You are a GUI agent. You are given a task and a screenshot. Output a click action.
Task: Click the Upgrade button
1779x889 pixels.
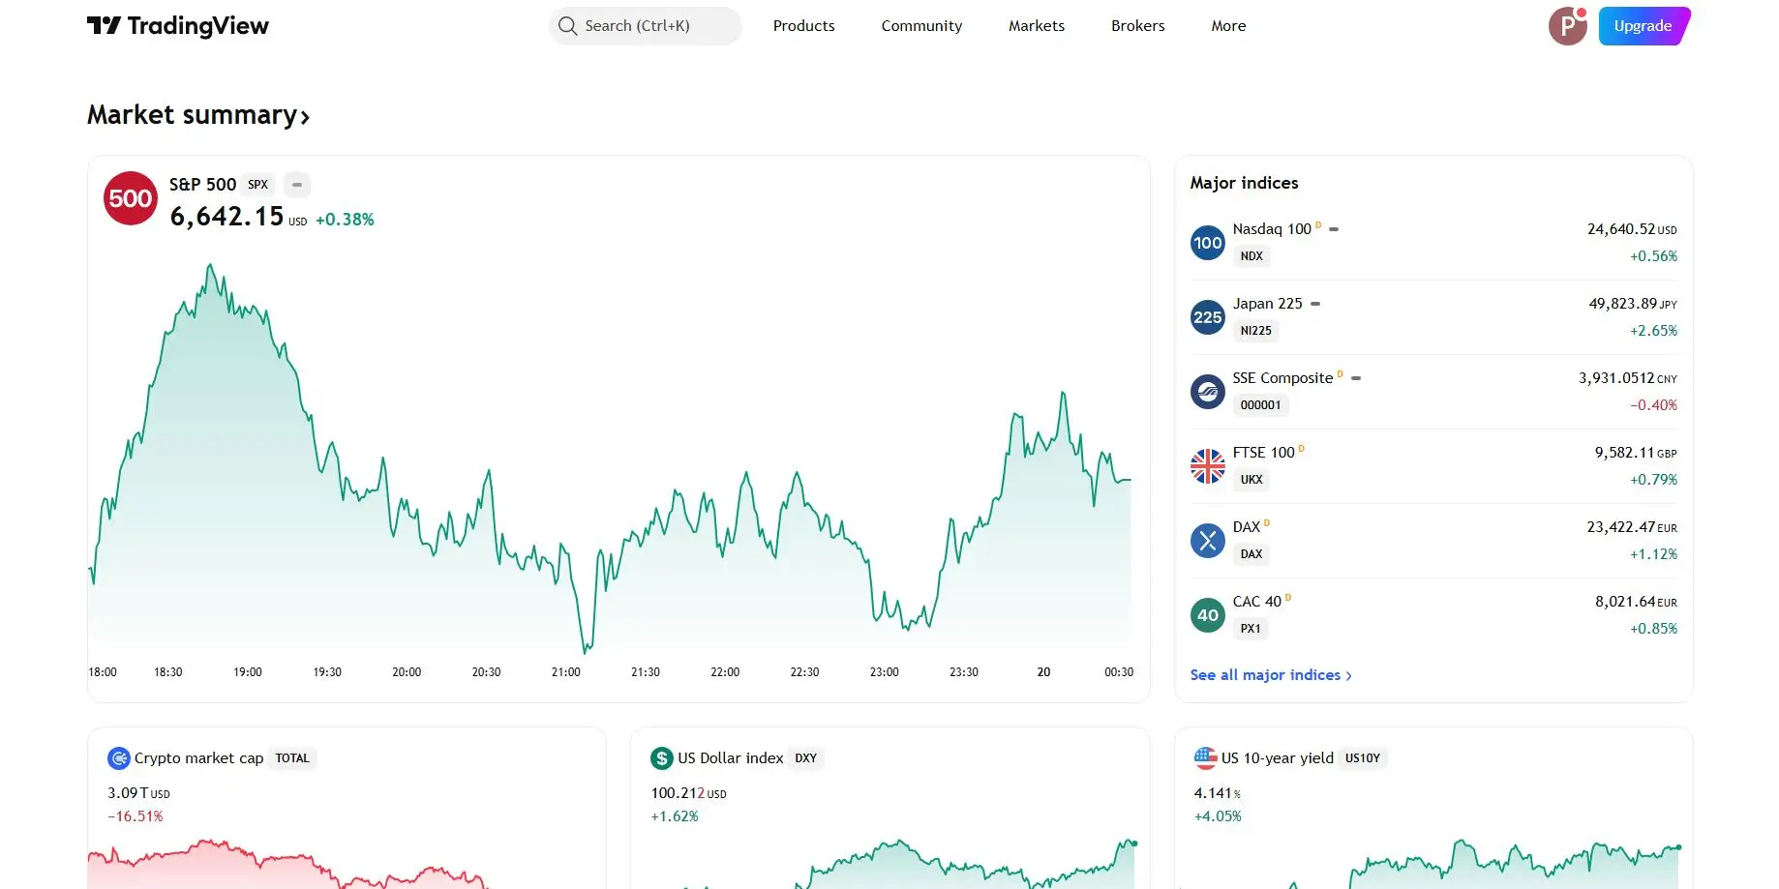point(1643,26)
